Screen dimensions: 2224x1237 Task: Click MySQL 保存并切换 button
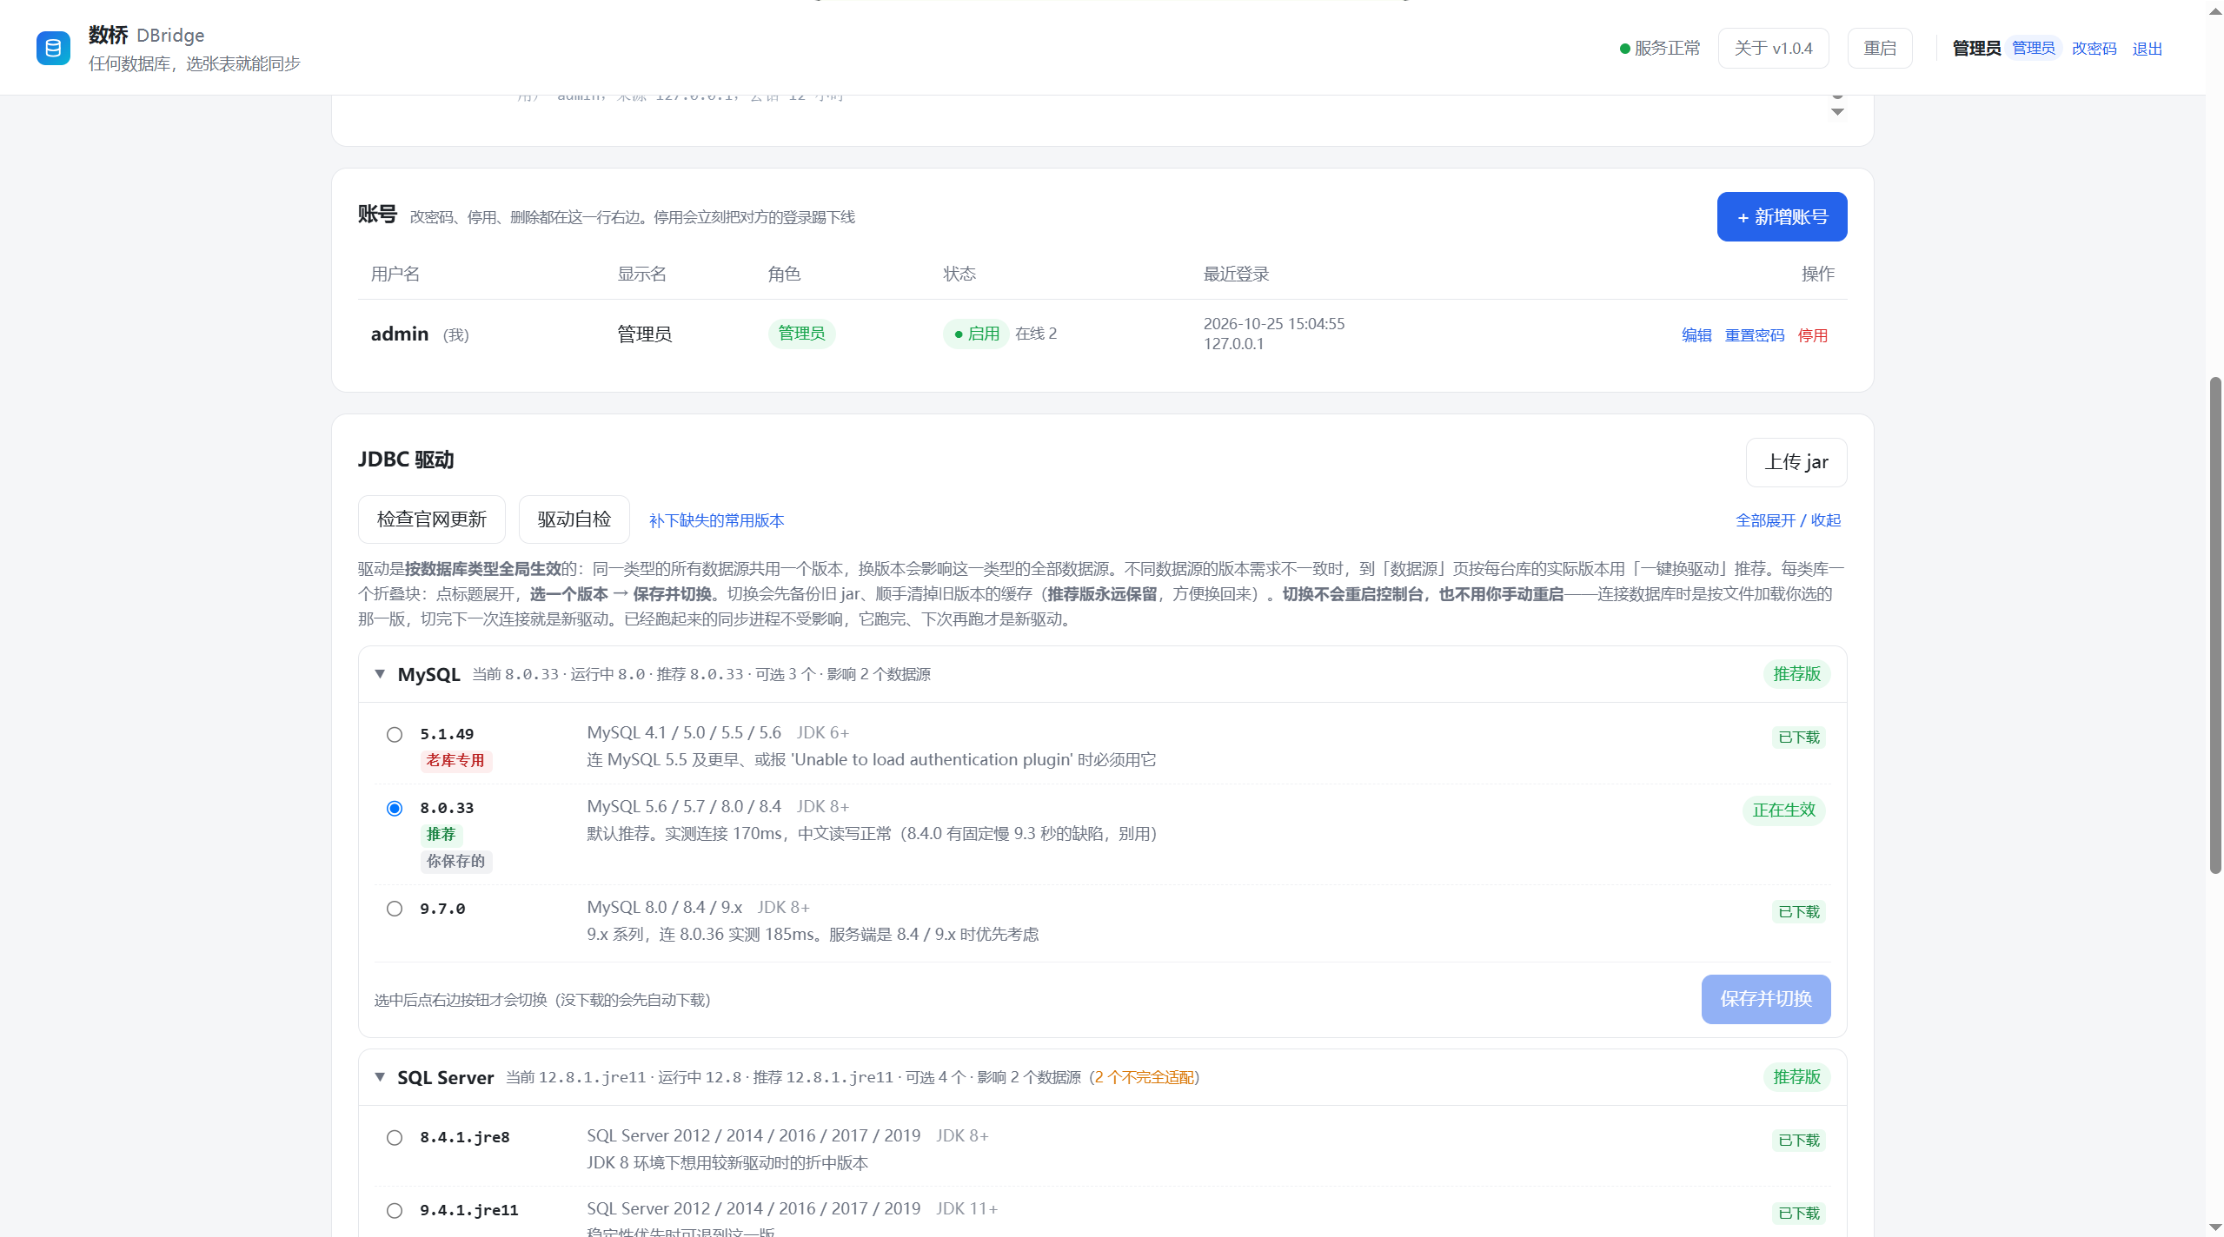(x=1766, y=1000)
